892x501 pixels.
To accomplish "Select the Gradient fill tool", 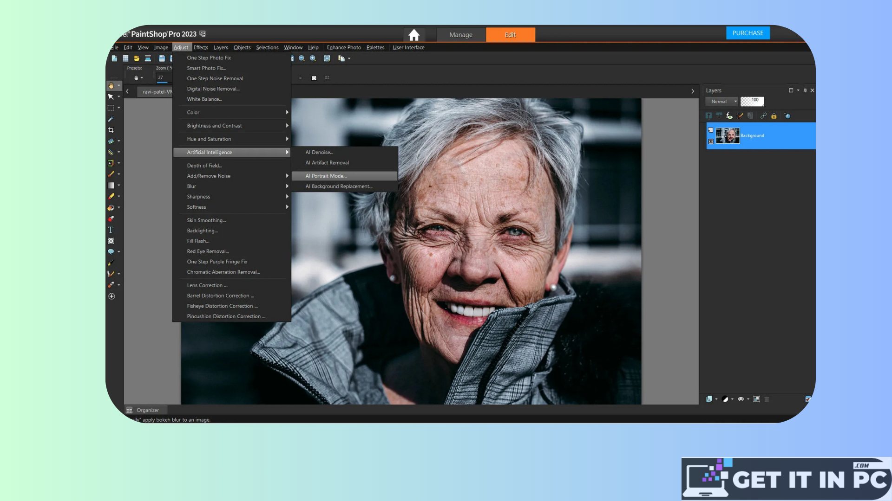I will [111, 186].
